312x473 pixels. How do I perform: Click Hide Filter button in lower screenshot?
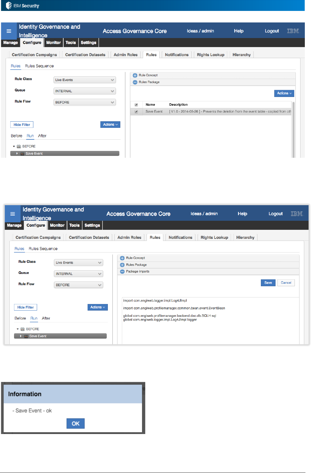pyautogui.click(x=26, y=307)
